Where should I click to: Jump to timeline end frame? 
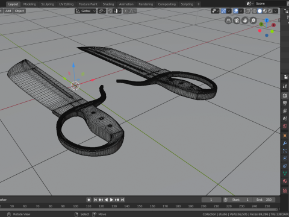click(x=123, y=200)
